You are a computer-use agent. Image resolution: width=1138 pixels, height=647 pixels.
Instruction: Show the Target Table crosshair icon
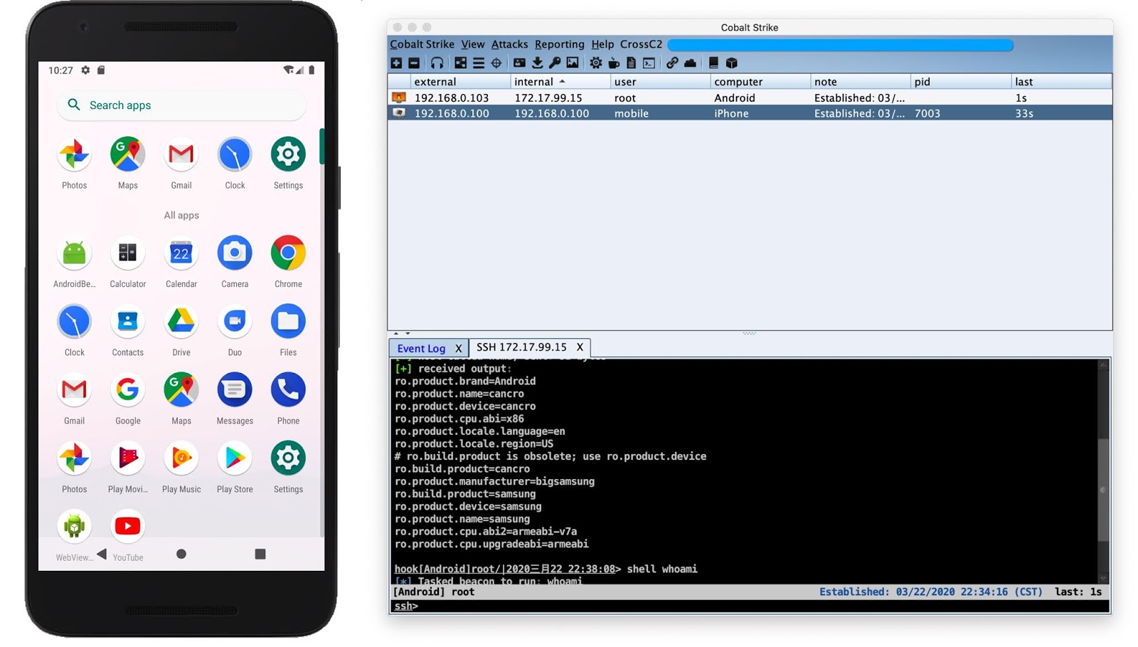click(x=496, y=63)
